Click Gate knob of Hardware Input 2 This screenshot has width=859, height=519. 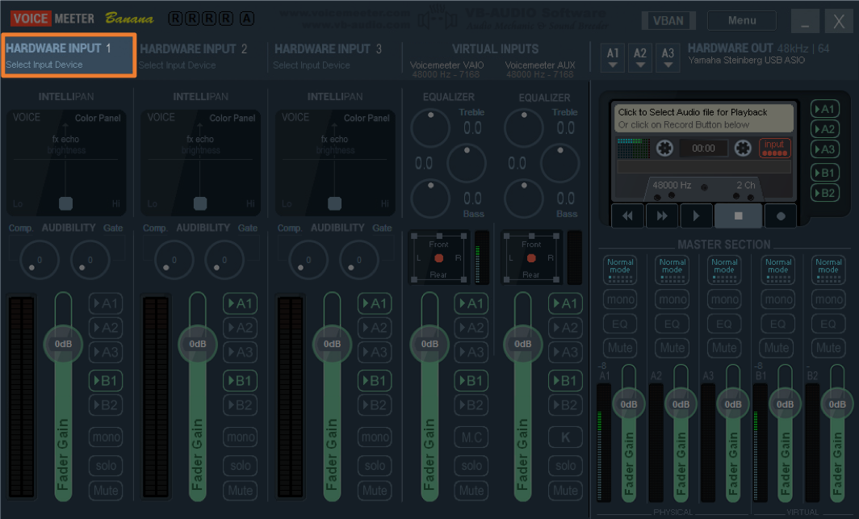coord(224,260)
